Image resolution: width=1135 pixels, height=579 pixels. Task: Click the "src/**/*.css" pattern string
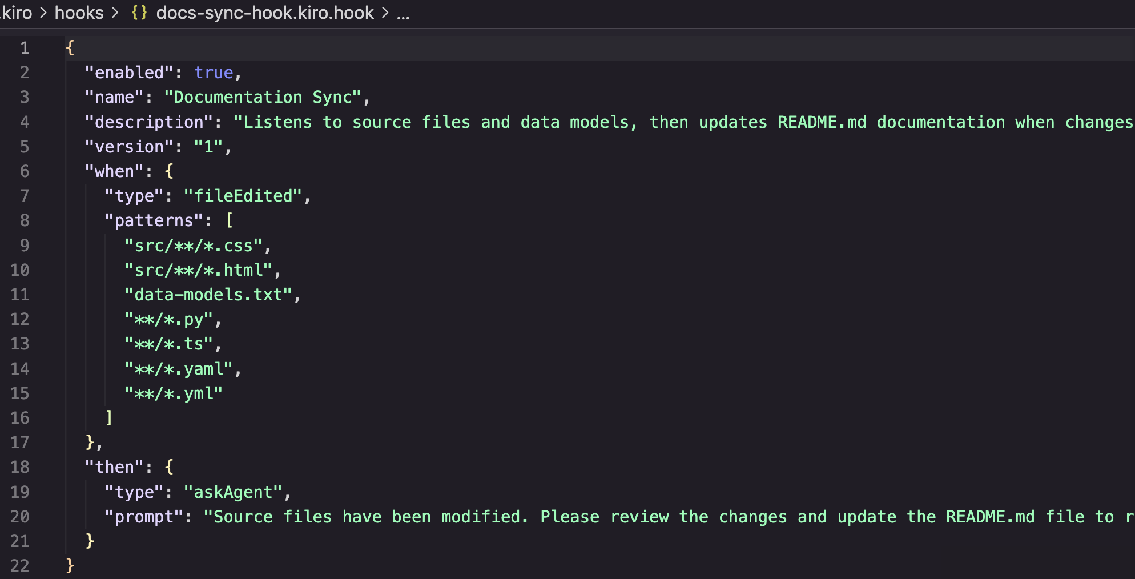pyautogui.click(x=193, y=246)
